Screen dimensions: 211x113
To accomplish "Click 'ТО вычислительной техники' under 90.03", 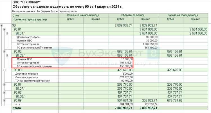I will pyautogui.click(x=33, y=81).
